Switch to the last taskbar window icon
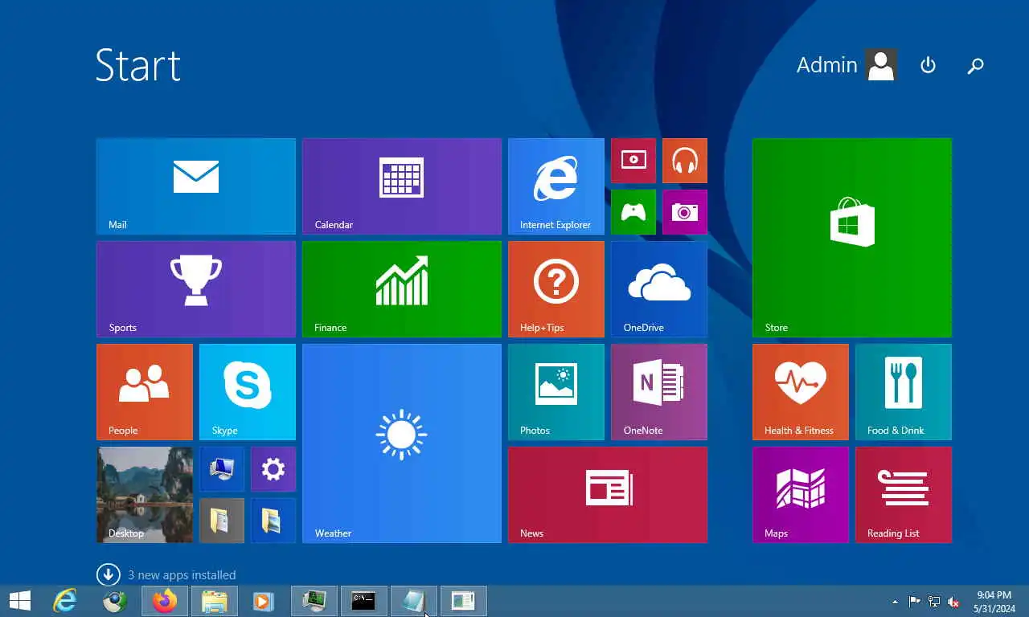Screen dimensions: 1029x617 [463, 601]
